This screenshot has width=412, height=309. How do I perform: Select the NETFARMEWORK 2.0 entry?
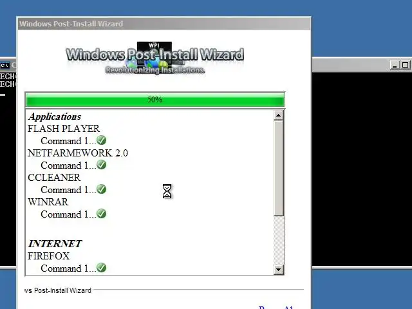(x=78, y=153)
